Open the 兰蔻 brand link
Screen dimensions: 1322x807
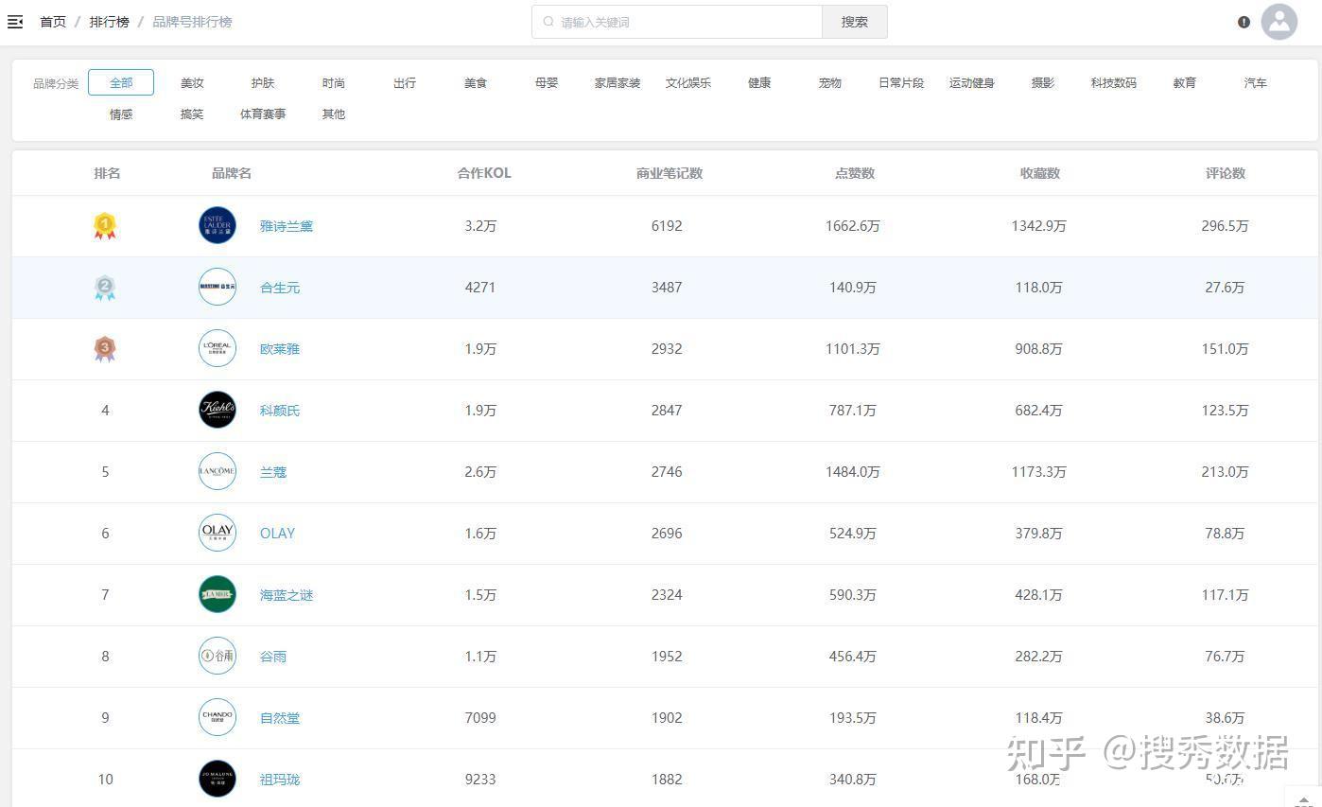[272, 472]
